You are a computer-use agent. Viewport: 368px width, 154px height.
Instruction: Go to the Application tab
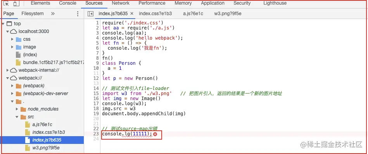(x=213, y=3)
